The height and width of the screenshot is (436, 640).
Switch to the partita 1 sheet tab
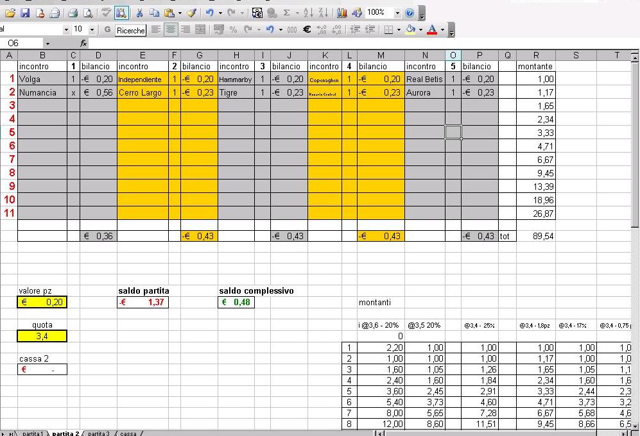click(x=32, y=433)
